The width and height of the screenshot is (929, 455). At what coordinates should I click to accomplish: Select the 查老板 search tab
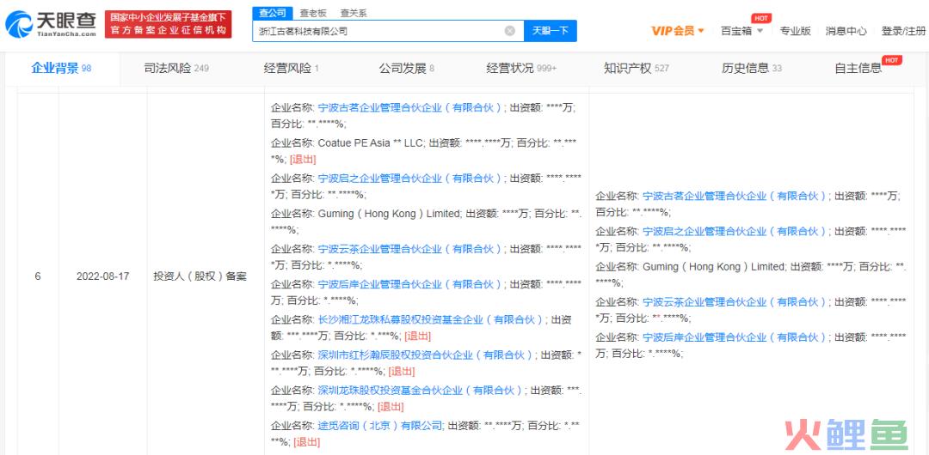tap(313, 13)
